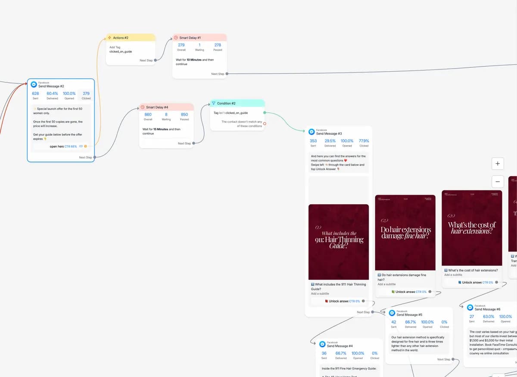Click the Messenger icon on Send Message #6
This screenshot has height=377, width=517.
[x=470, y=308]
